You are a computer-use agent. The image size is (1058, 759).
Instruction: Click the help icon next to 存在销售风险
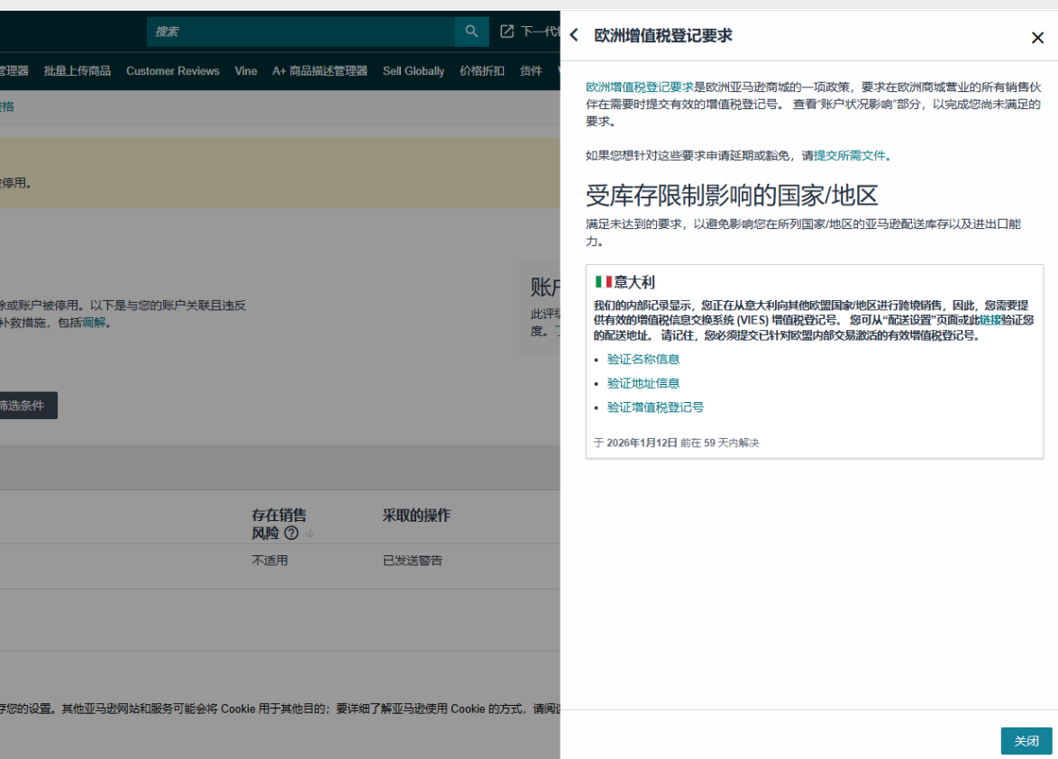pyautogui.click(x=291, y=533)
